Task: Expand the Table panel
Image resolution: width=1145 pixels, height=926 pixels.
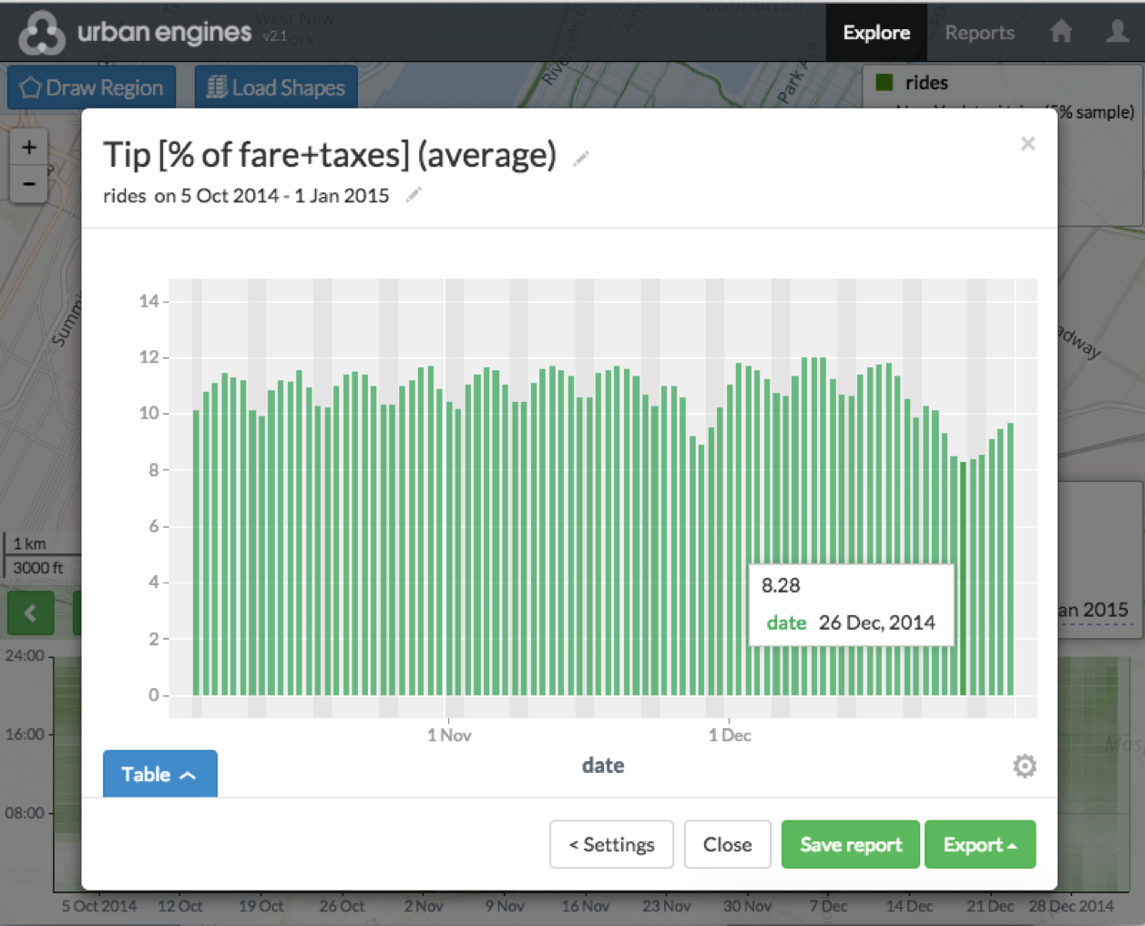Action: tap(159, 774)
